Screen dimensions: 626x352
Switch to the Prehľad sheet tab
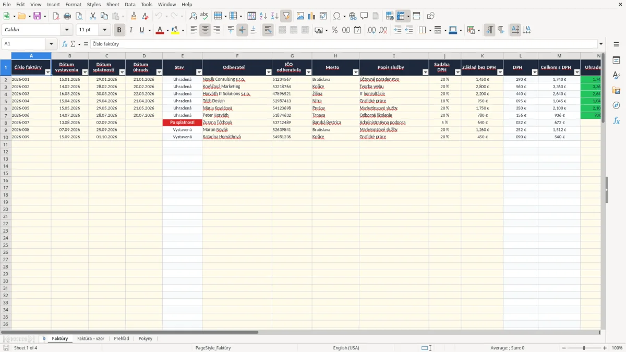pos(122,339)
